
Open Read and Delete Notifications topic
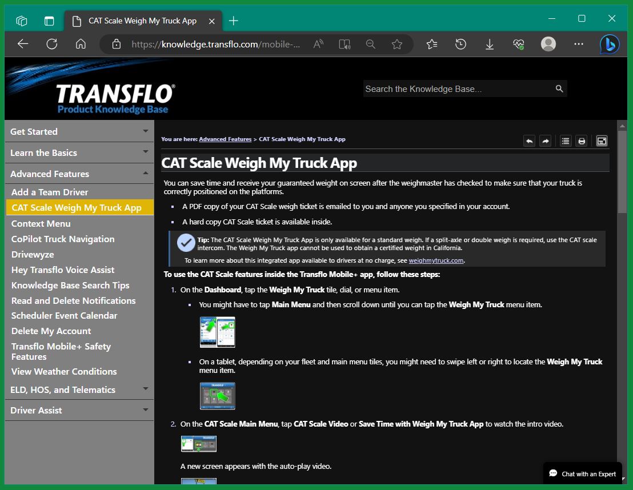(74, 300)
